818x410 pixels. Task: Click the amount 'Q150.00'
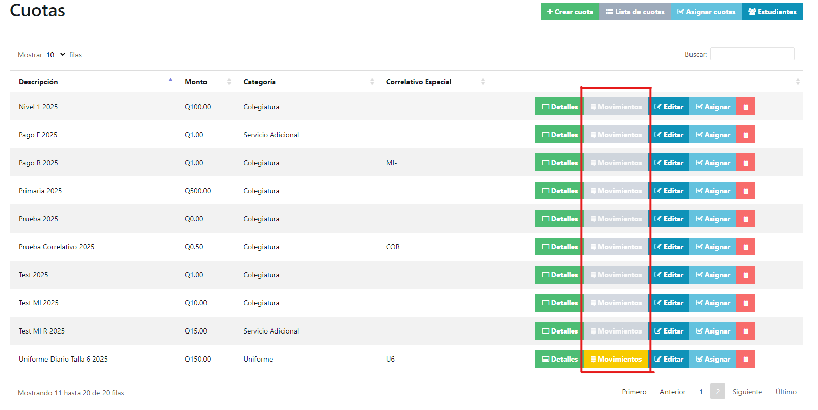point(197,359)
